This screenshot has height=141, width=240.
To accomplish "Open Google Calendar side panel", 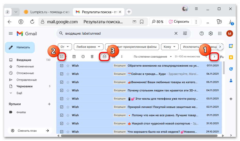I will [231, 46].
